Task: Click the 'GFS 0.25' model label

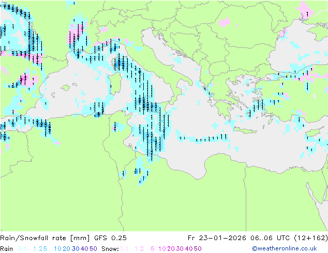Action: tap(110, 238)
